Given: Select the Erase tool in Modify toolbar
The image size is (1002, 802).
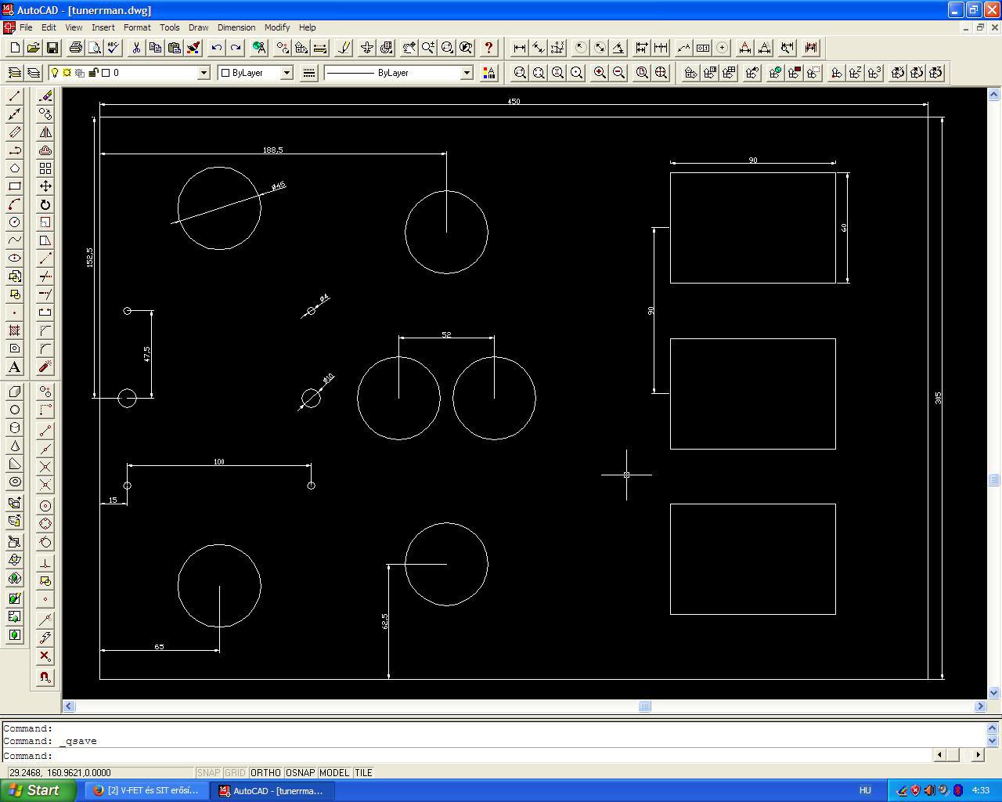Looking at the screenshot, I should click(x=45, y=96).
